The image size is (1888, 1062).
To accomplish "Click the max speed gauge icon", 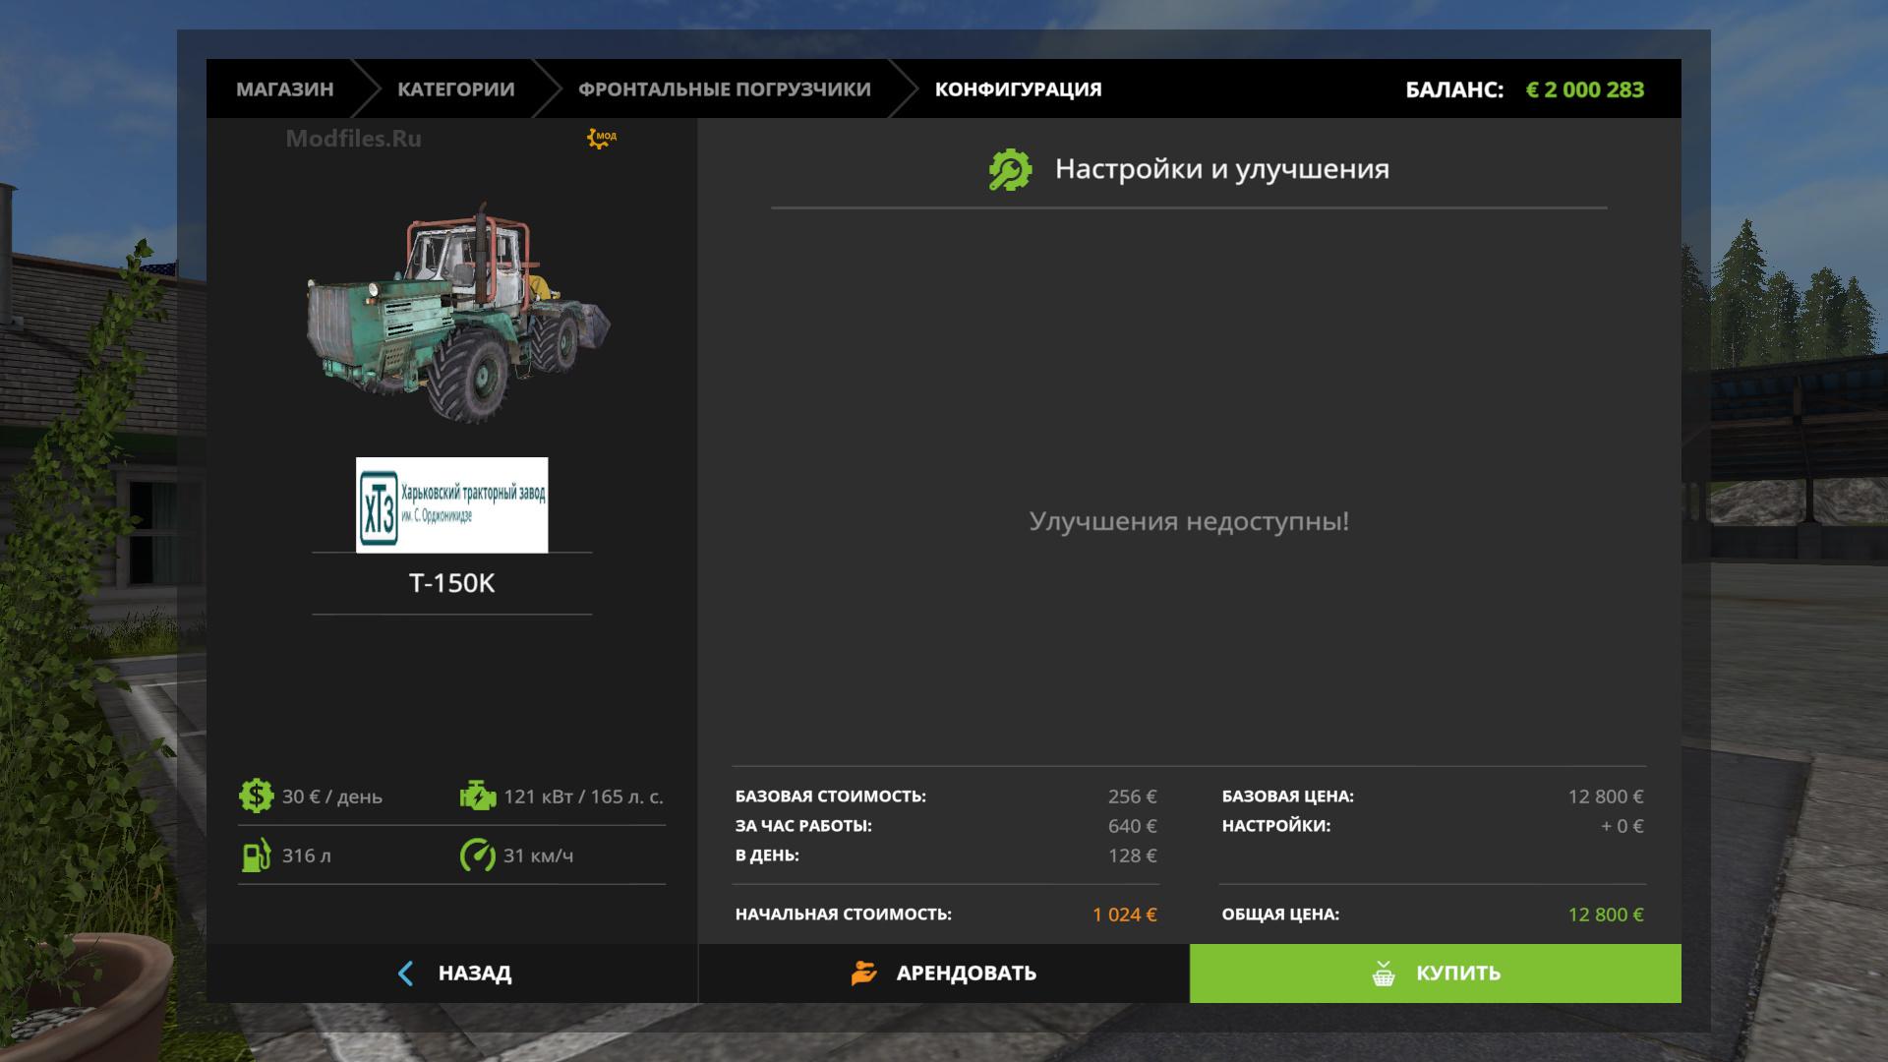I will 478,855.
